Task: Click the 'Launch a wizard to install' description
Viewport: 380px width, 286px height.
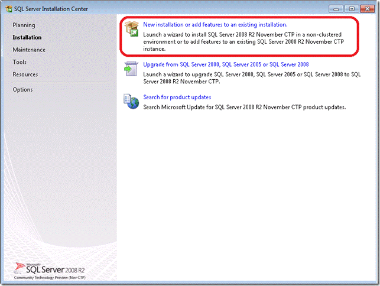Action: (243, 42)
